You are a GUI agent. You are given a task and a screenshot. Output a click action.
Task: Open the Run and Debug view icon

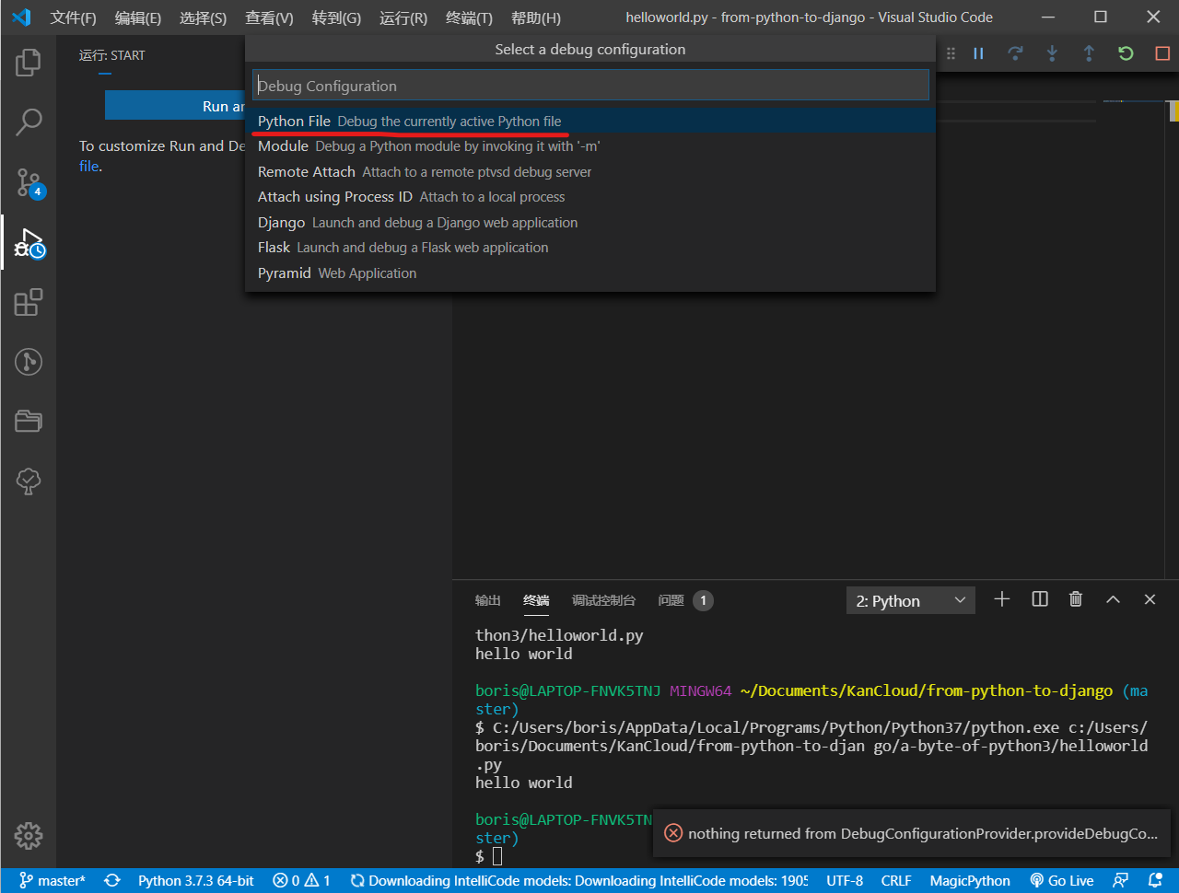click(29, 243)
